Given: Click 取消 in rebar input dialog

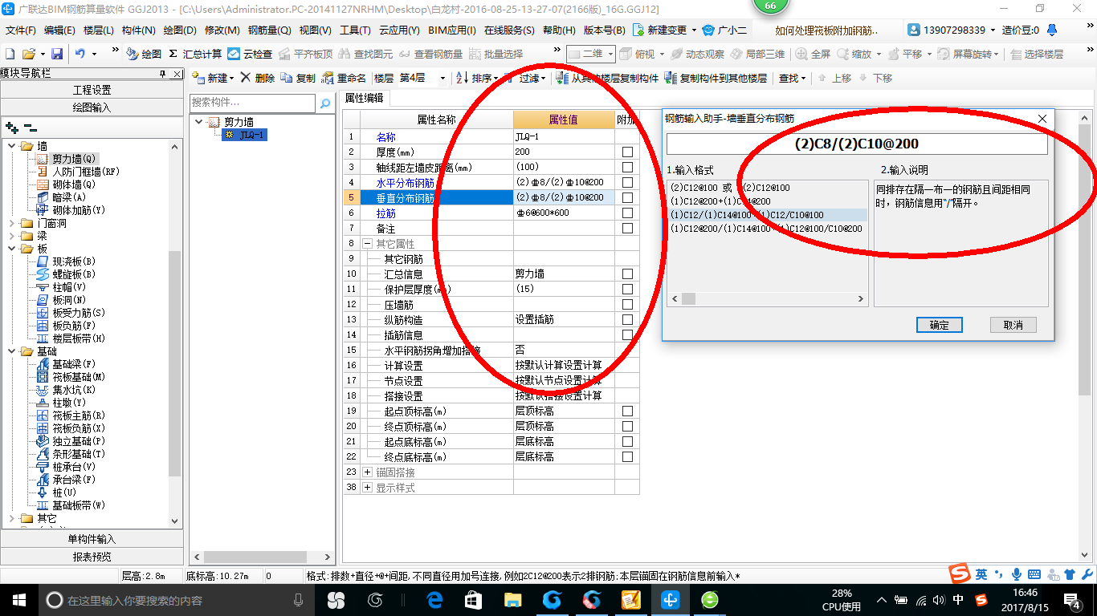Looking at the screenshot, I should click(x=1013, y=325).
